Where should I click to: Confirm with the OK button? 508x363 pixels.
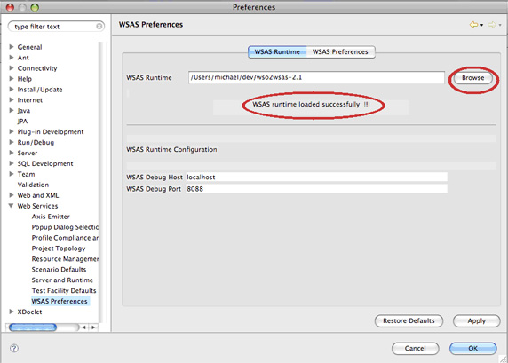coord(473,348)
